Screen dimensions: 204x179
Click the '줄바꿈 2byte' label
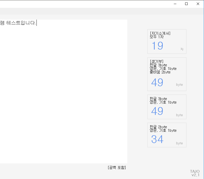coord(160,72)
